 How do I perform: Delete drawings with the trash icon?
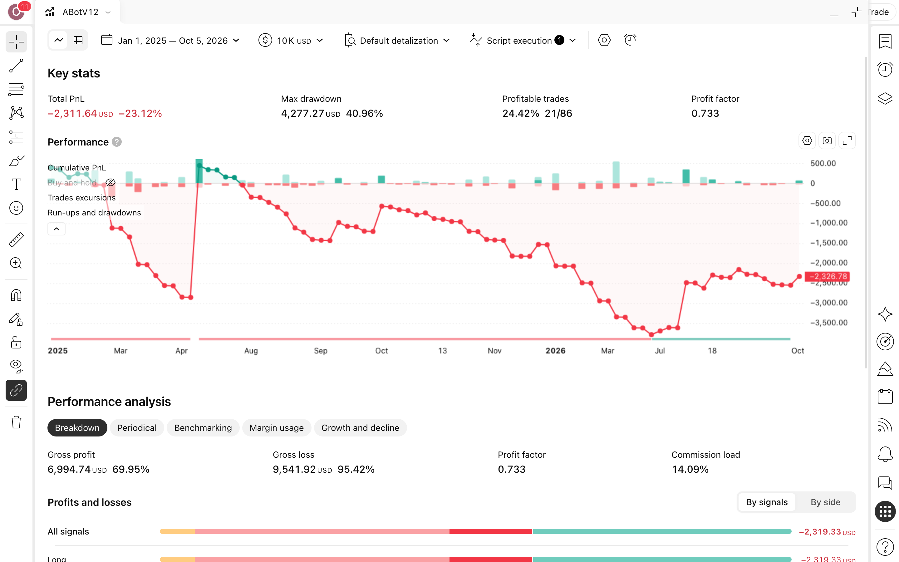click(x=16, y=422)
